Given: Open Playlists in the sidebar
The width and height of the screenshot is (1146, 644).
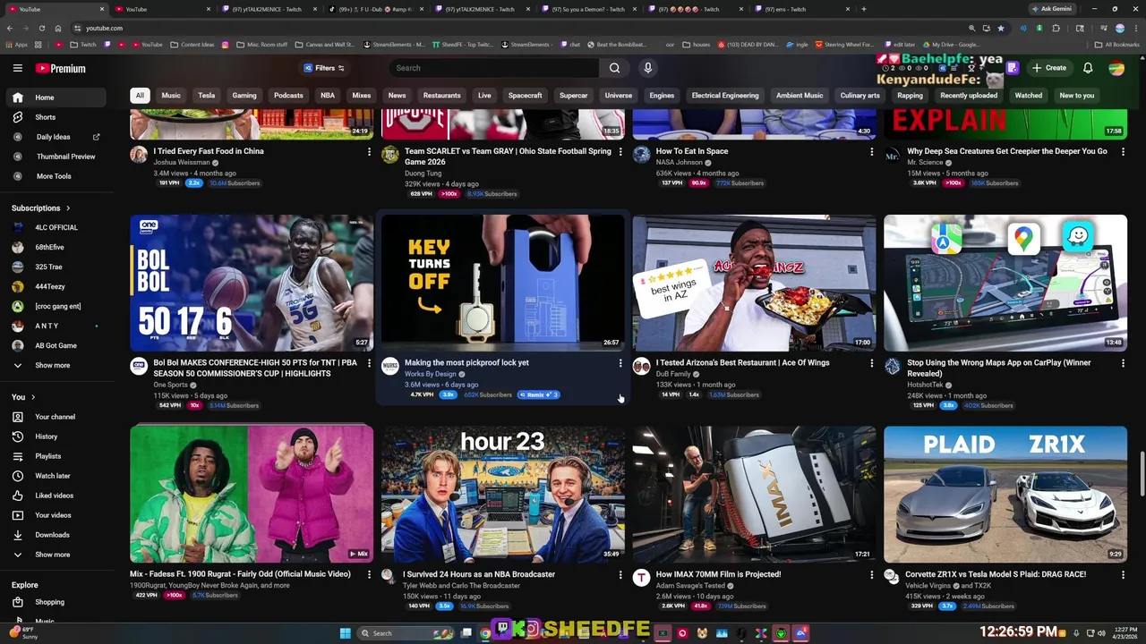Looking at the screenshot, I should point(47,456).
